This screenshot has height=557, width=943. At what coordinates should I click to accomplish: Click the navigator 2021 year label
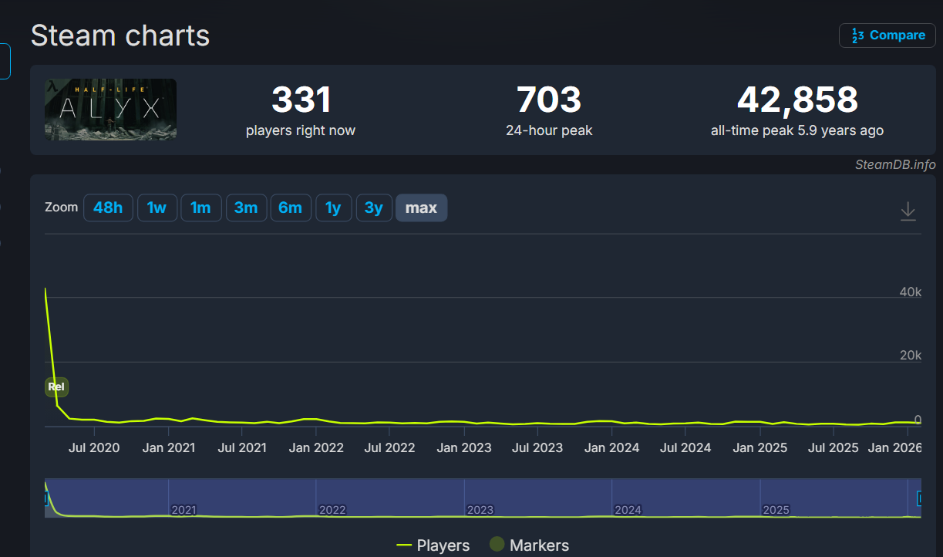coord(184,510)
